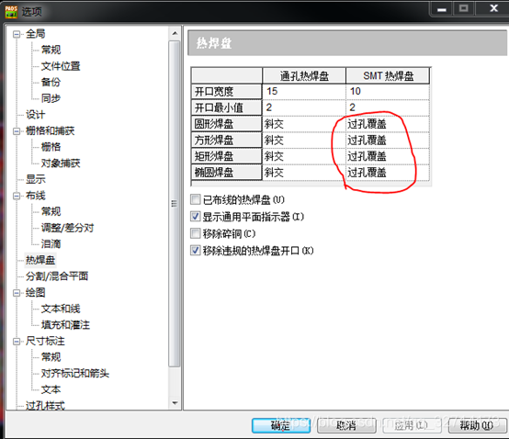Image resolution: width=509 pixels, height=439 pixels.
Task: Click the 椭圆焊盘 row header
Action: coord(227,173)
